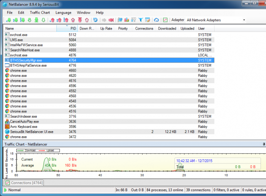Viewport: 266px width, 196px height.
Task: Open the Traffic Chart menu
Action: coord(40,12)
